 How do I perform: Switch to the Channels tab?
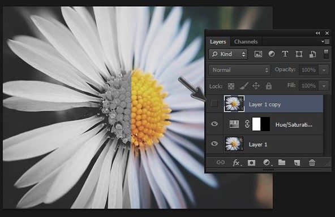pyautogui.click(x=246, y=42)
